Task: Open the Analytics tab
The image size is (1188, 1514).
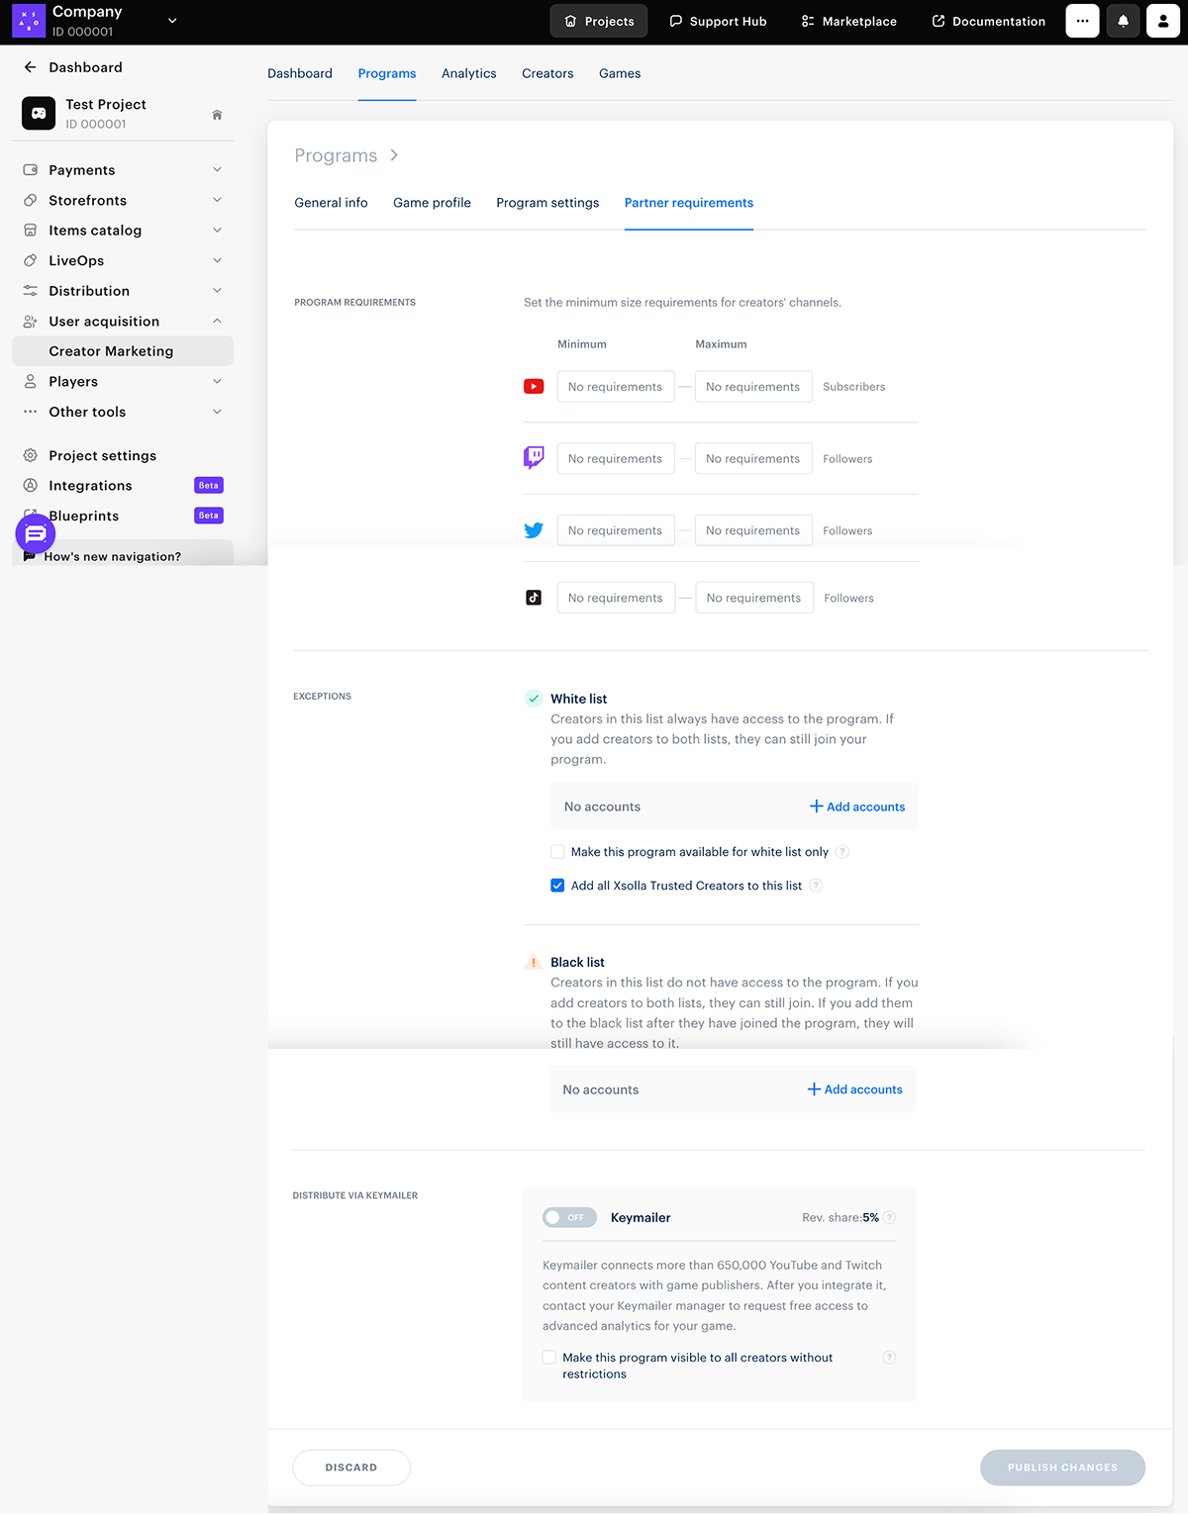Action: (468, 73)
